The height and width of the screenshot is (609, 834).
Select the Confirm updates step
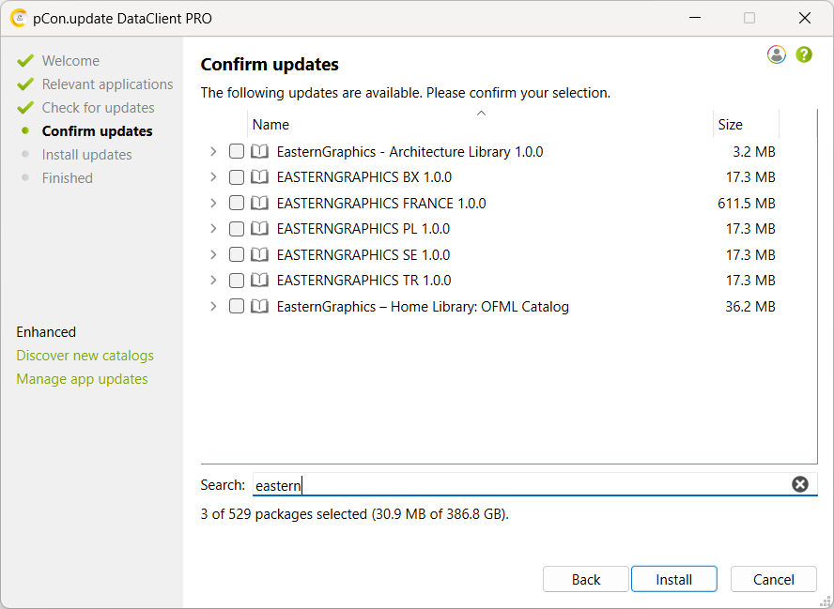(98, 131)
